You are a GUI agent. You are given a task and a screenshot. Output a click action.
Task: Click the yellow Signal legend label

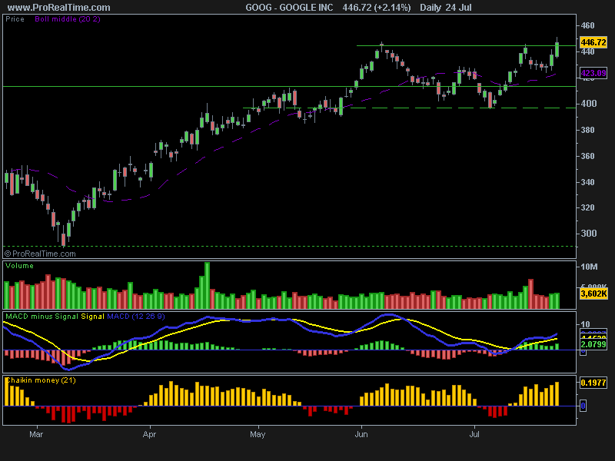click(92, 317)
